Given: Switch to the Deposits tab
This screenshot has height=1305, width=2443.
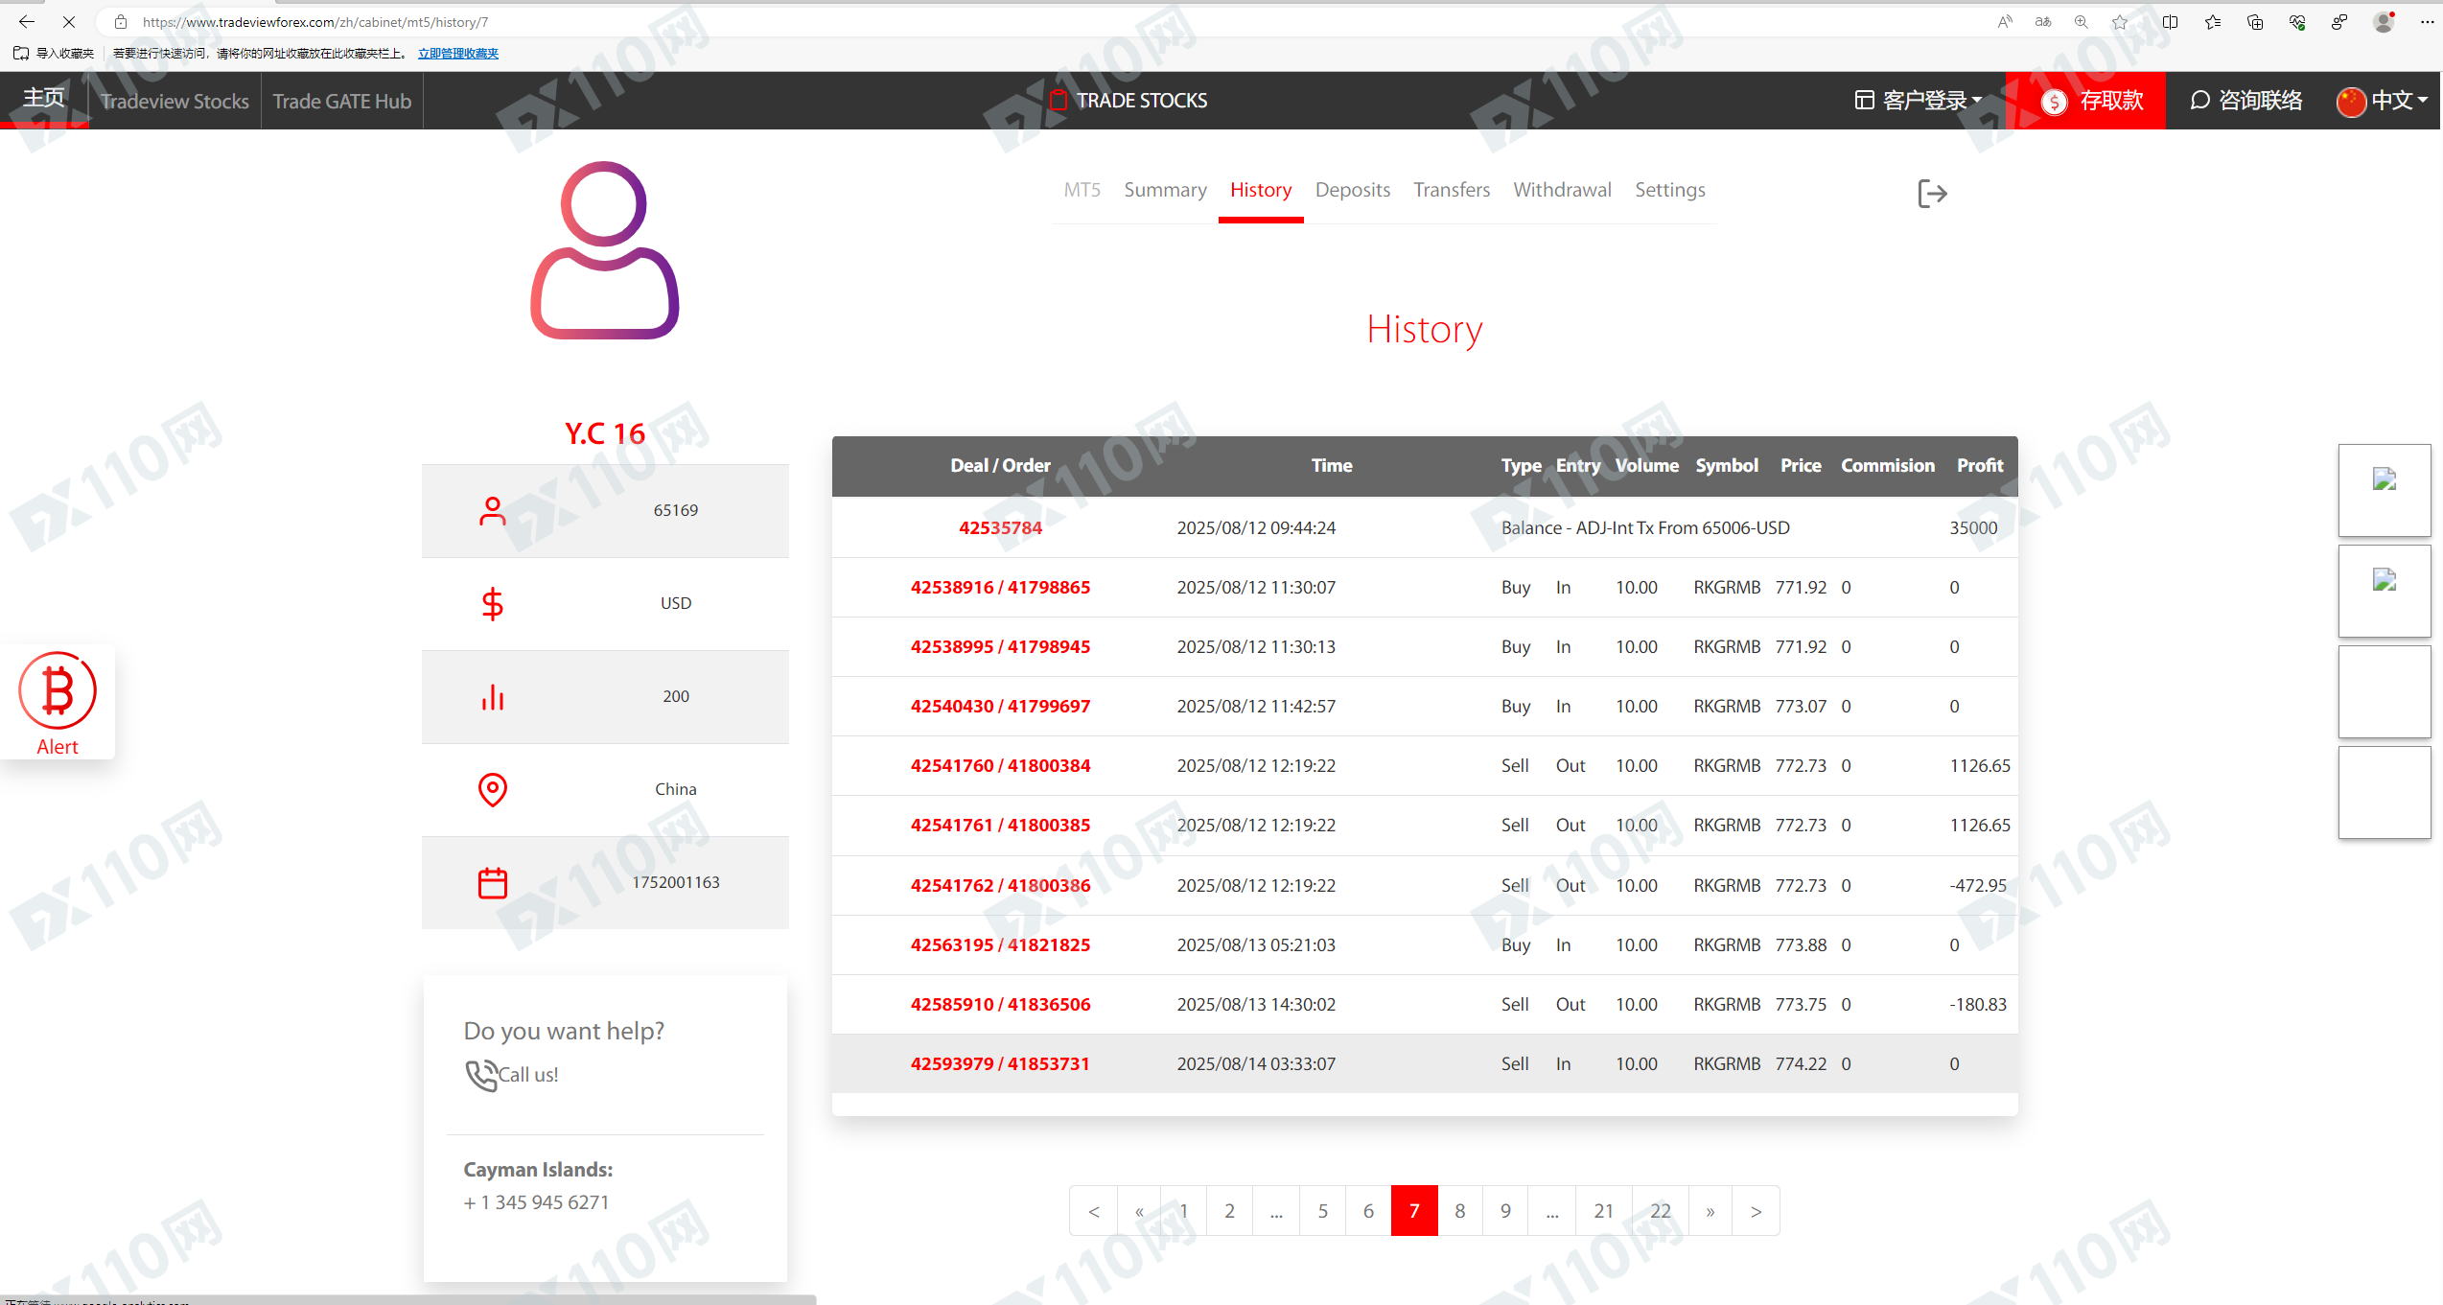Looking at the screenshot, I should point(1352,190).
